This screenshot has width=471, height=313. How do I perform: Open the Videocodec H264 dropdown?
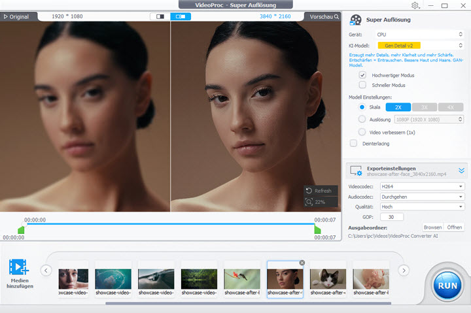[x=423, y=186]
